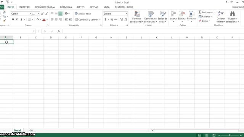
Task: Open Estilos de celda gallery
Action: pyautogui.click(x=162, y=17)
